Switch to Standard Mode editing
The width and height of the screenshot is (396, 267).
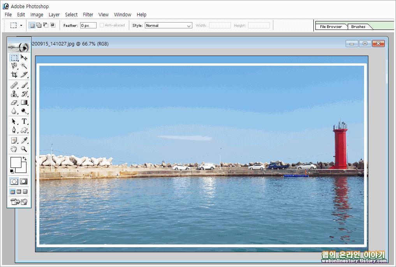click(x=14, y=181)
